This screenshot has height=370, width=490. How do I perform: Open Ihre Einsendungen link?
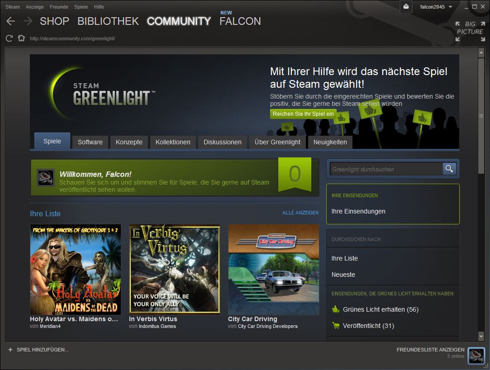358,211
